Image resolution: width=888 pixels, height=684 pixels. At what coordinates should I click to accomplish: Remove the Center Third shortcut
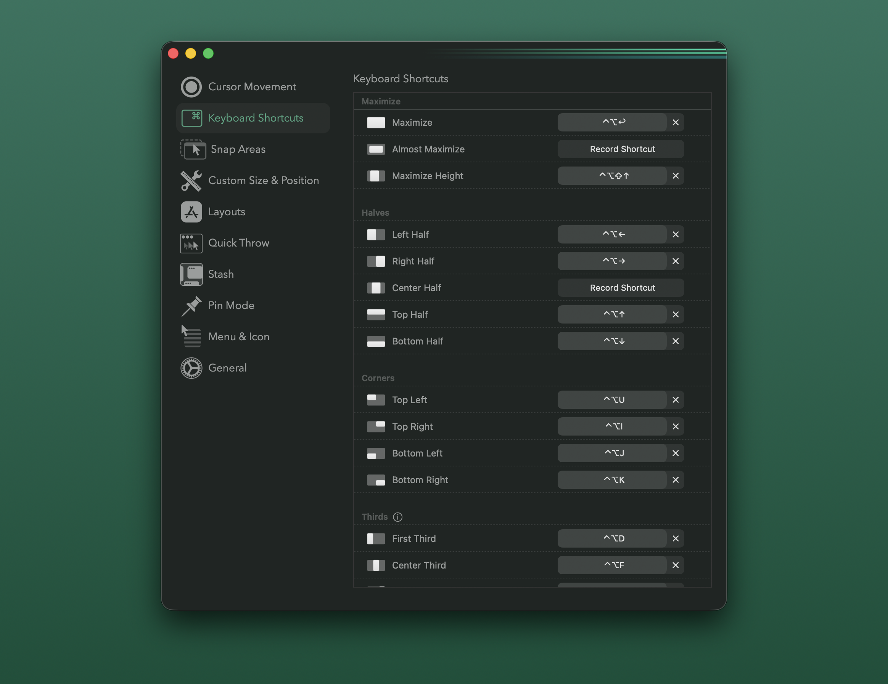point(676,565)
